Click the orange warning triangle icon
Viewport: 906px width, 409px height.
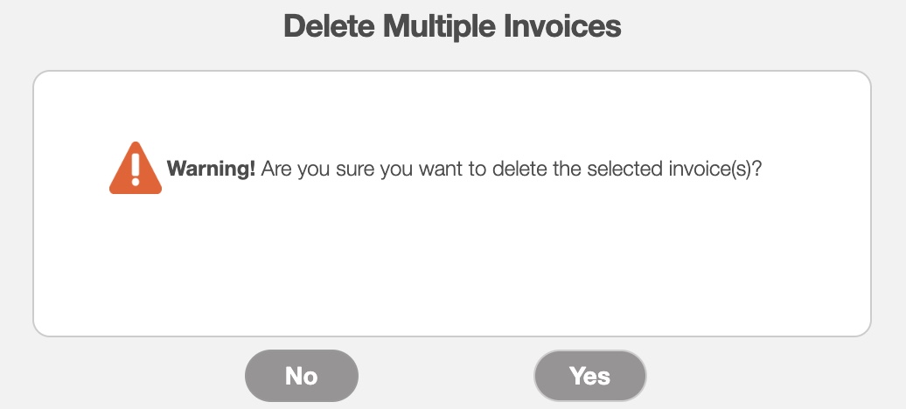135,169
